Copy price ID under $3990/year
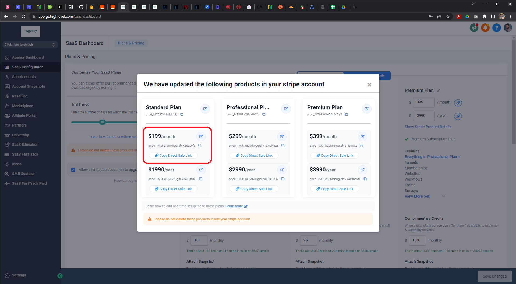 pos(365,179)
